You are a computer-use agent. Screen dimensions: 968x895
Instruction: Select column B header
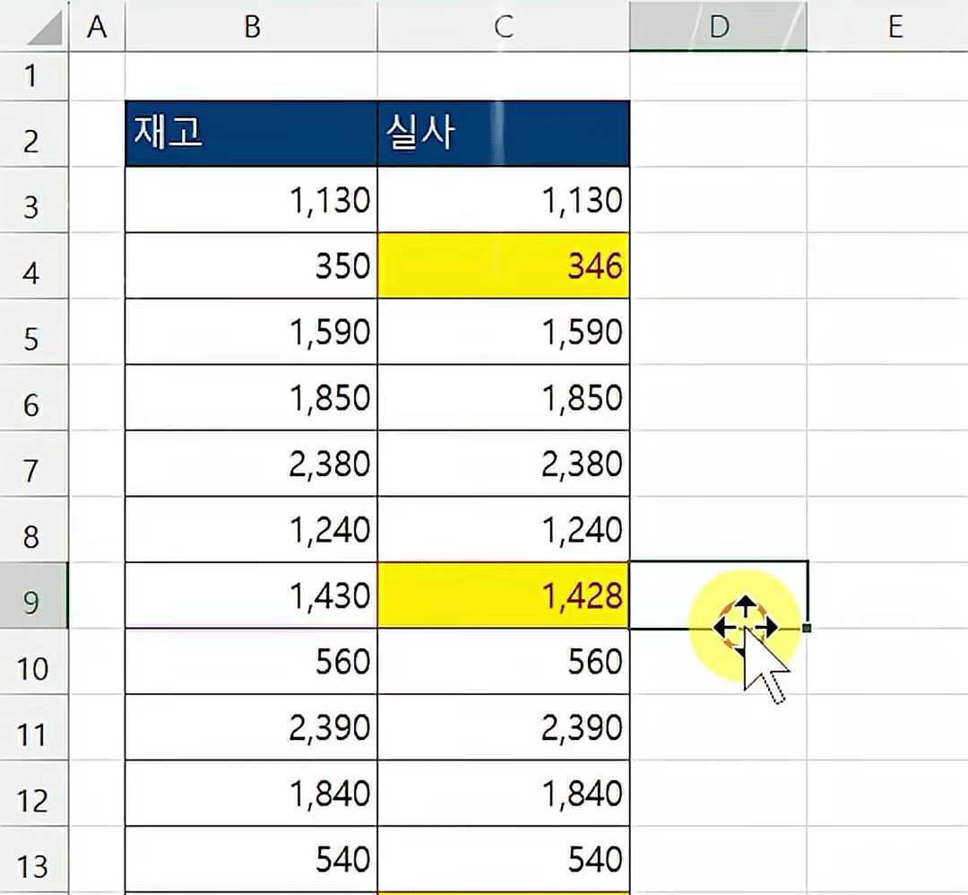pos(251,26)
